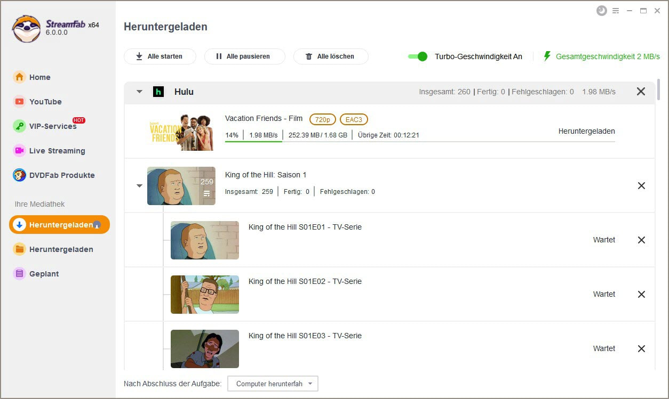Click the playlist icon on the Saison 1 thumbnail
The image size is (669, 399).
click(x=207, y=194)
